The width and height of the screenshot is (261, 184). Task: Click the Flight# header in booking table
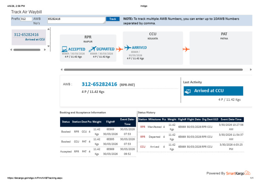pyautogui.click(x=110, y=122)
